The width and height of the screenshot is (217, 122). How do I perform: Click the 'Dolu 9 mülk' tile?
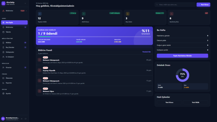click(x=169, y=86)
